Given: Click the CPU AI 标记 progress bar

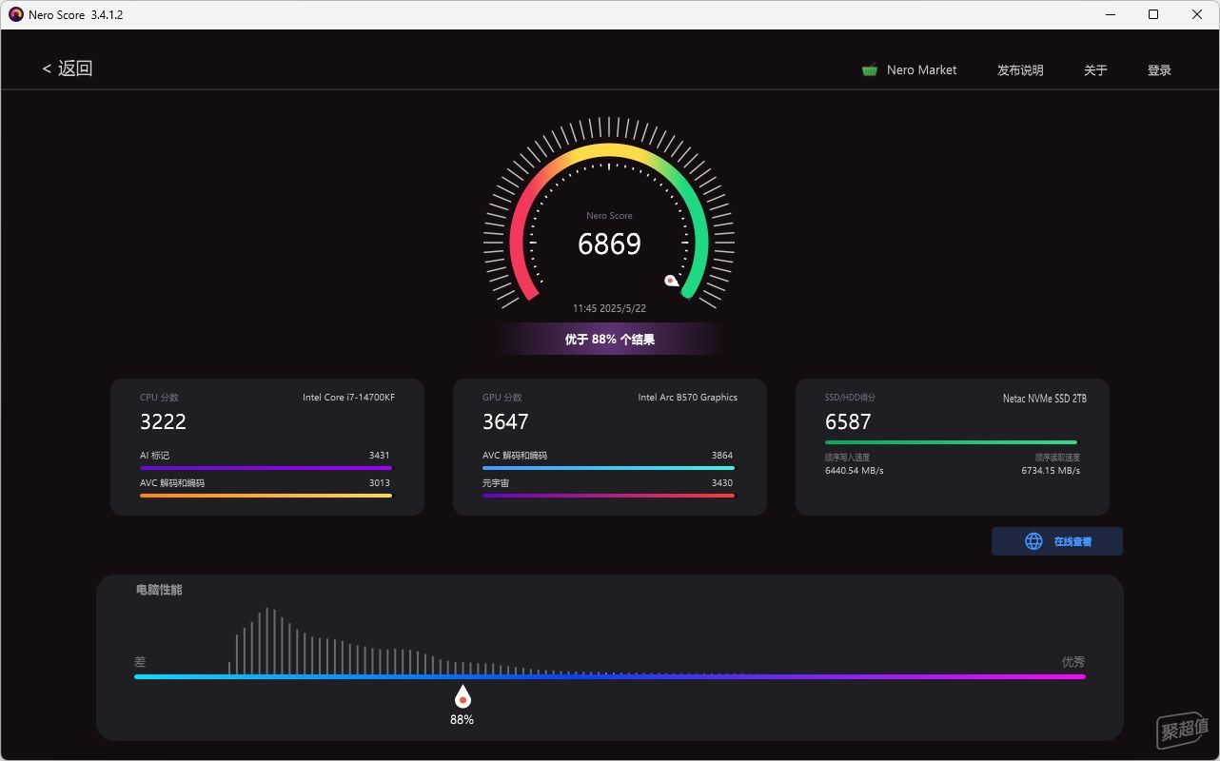Looking at the screenshot, I should 266,468.
